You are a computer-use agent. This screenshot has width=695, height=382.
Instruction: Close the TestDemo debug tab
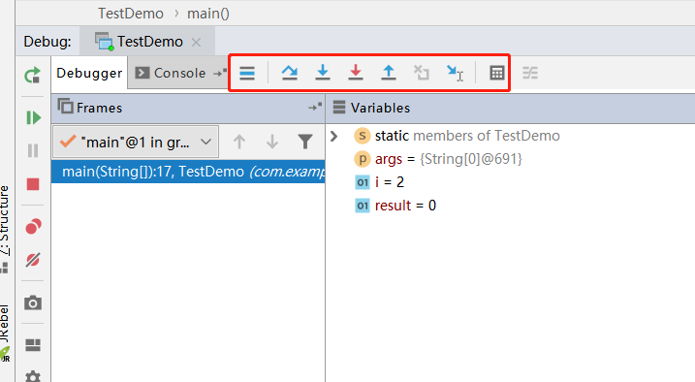coord(196,42)
